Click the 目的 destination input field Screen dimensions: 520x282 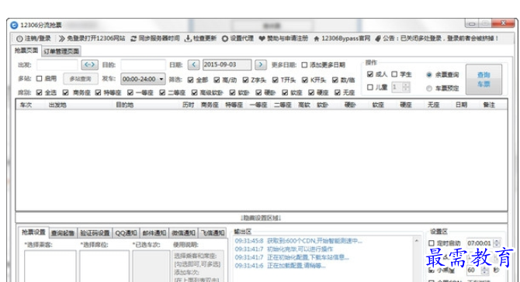[144, 64]
